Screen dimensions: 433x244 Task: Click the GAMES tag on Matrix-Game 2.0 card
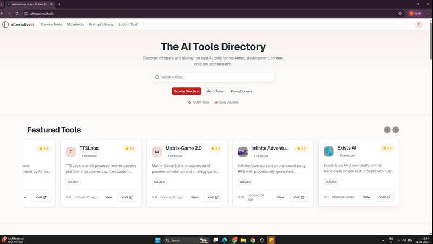[159, 182]
